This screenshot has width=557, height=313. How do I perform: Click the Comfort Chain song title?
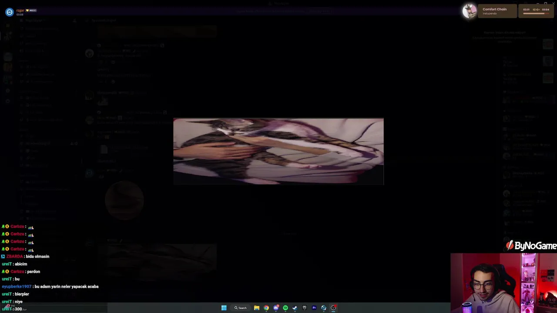(x=494, y=9)
